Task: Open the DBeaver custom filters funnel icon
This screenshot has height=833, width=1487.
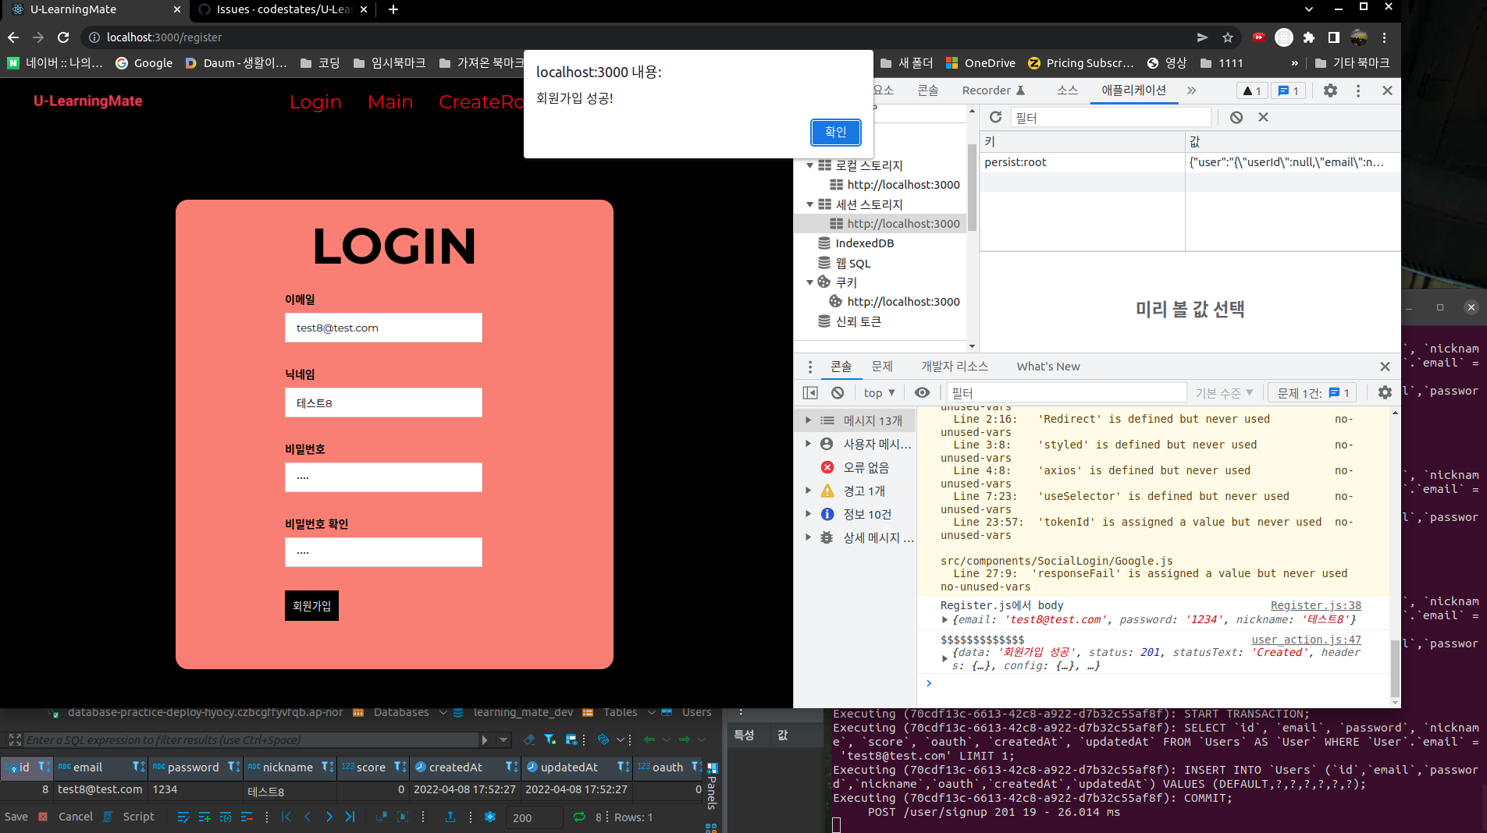Action: pyautogui.click(x=550, y=739)
